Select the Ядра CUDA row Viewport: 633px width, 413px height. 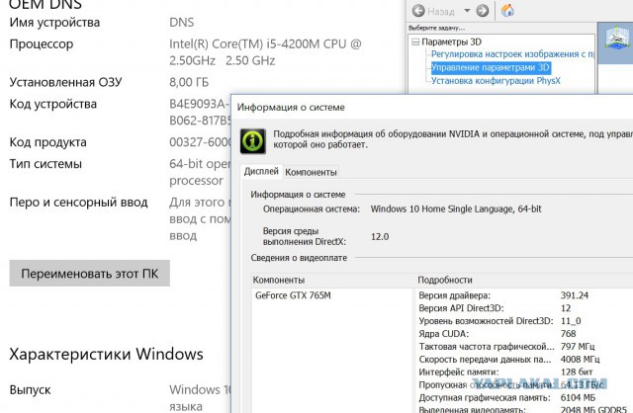click(525, 334)
